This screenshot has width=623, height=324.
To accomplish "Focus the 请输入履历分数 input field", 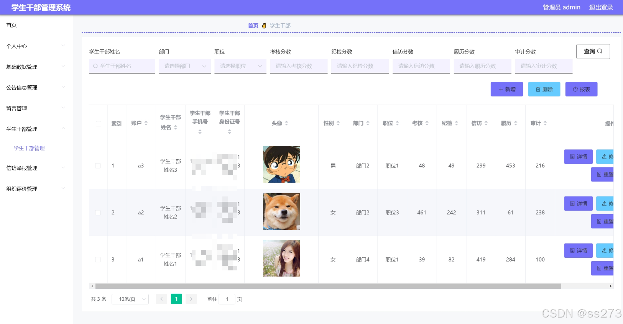I will click(x=483, y=66).
